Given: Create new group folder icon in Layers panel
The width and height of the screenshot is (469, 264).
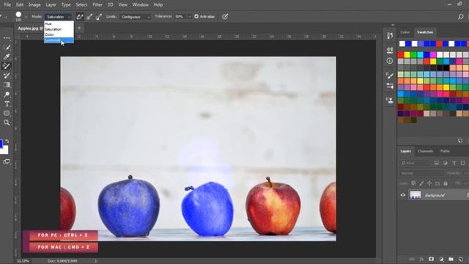Looking at the screenshot, I should tap(451, 259).
